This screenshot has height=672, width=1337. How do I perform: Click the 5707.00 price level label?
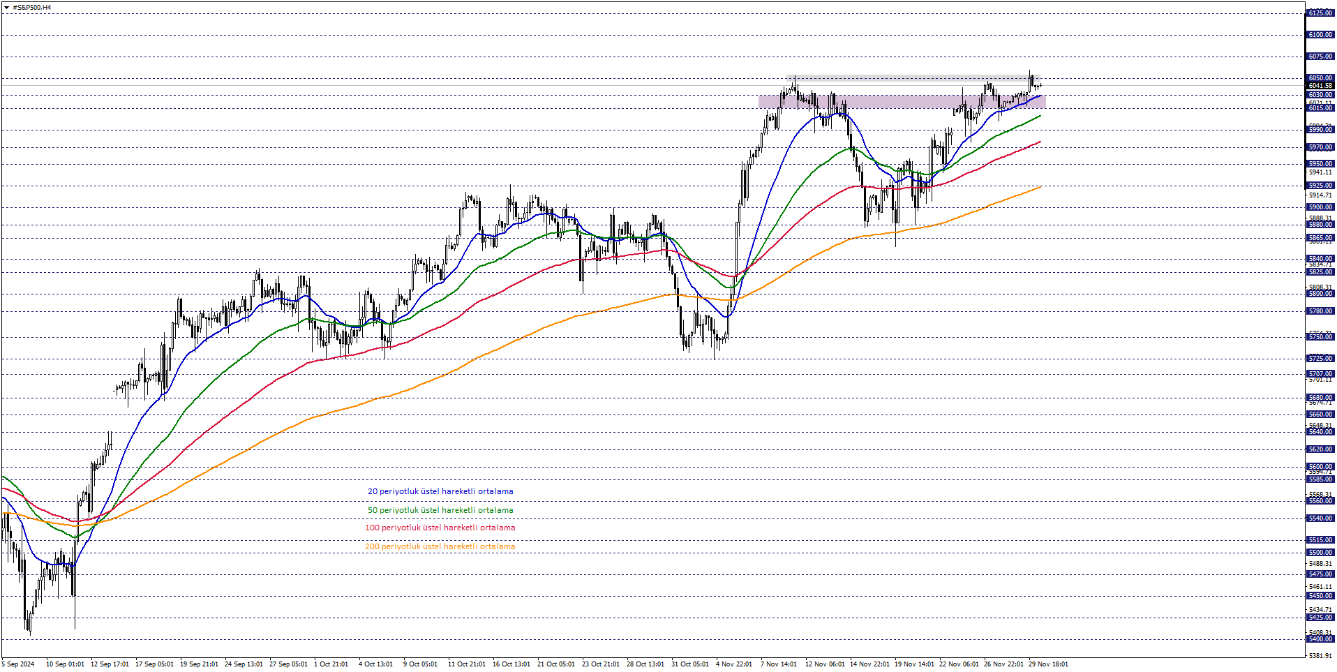pyautogui.click(x=1320, y=374)
